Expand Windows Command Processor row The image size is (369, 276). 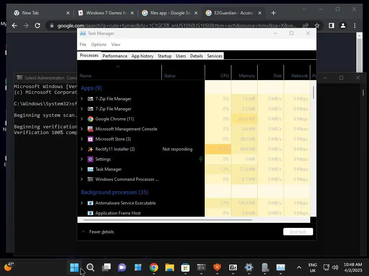(x=82, y=179)
